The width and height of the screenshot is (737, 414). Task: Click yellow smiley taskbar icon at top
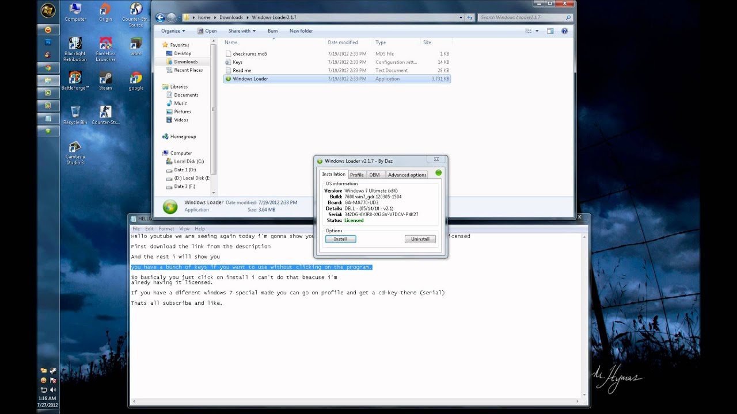(x=48, y=29)
